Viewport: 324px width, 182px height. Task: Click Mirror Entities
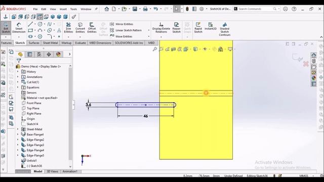tap(121, 24)
